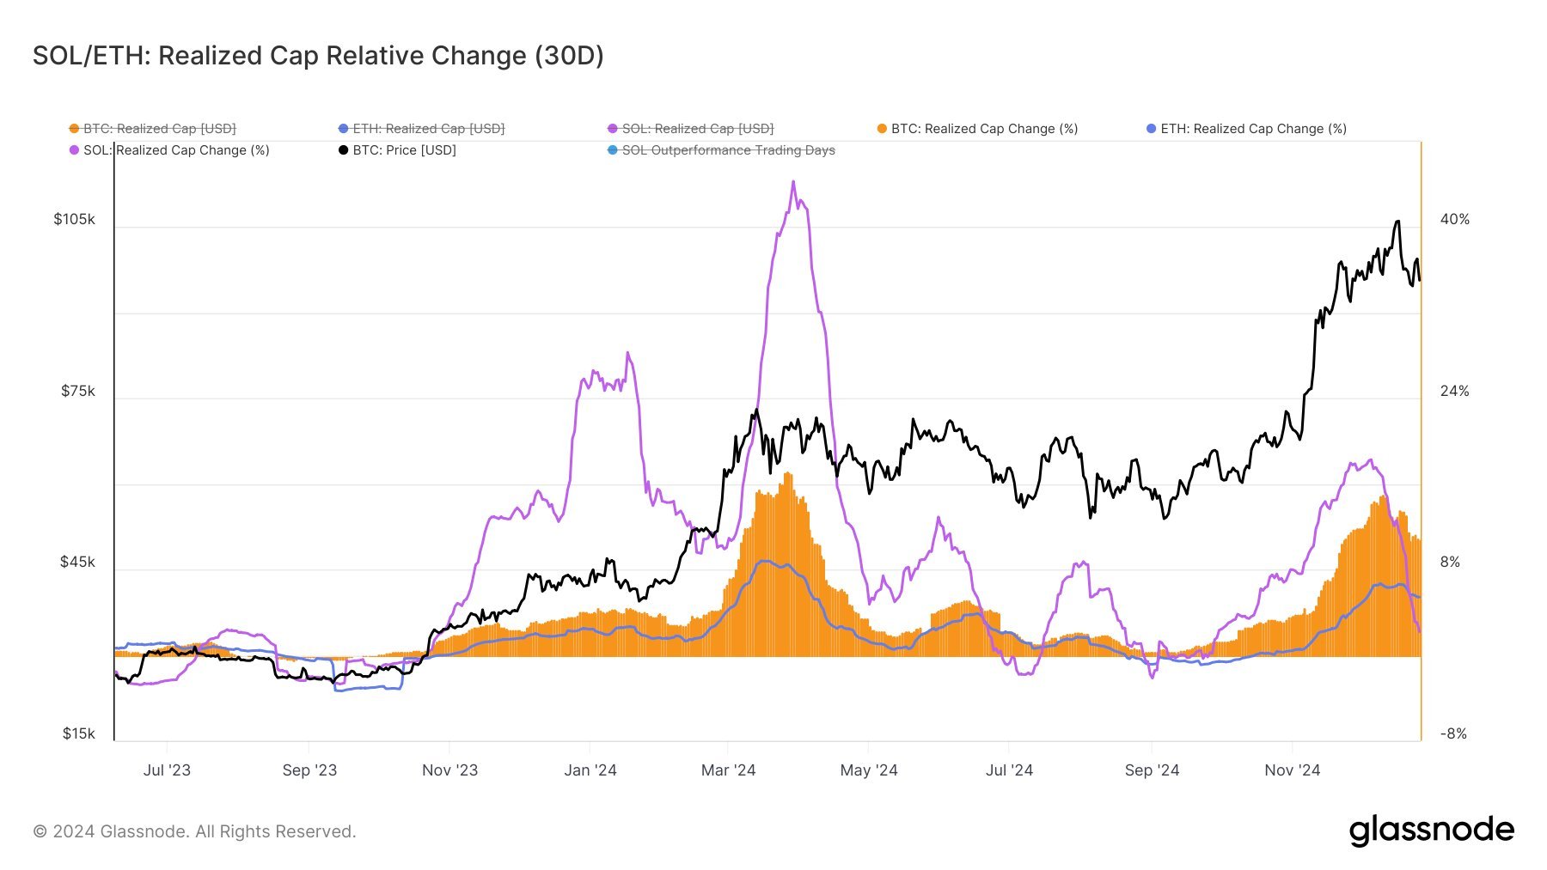Select the Jul '23 x-axis label
This screenshot has height=870, width=1547.
pos(167,770)
